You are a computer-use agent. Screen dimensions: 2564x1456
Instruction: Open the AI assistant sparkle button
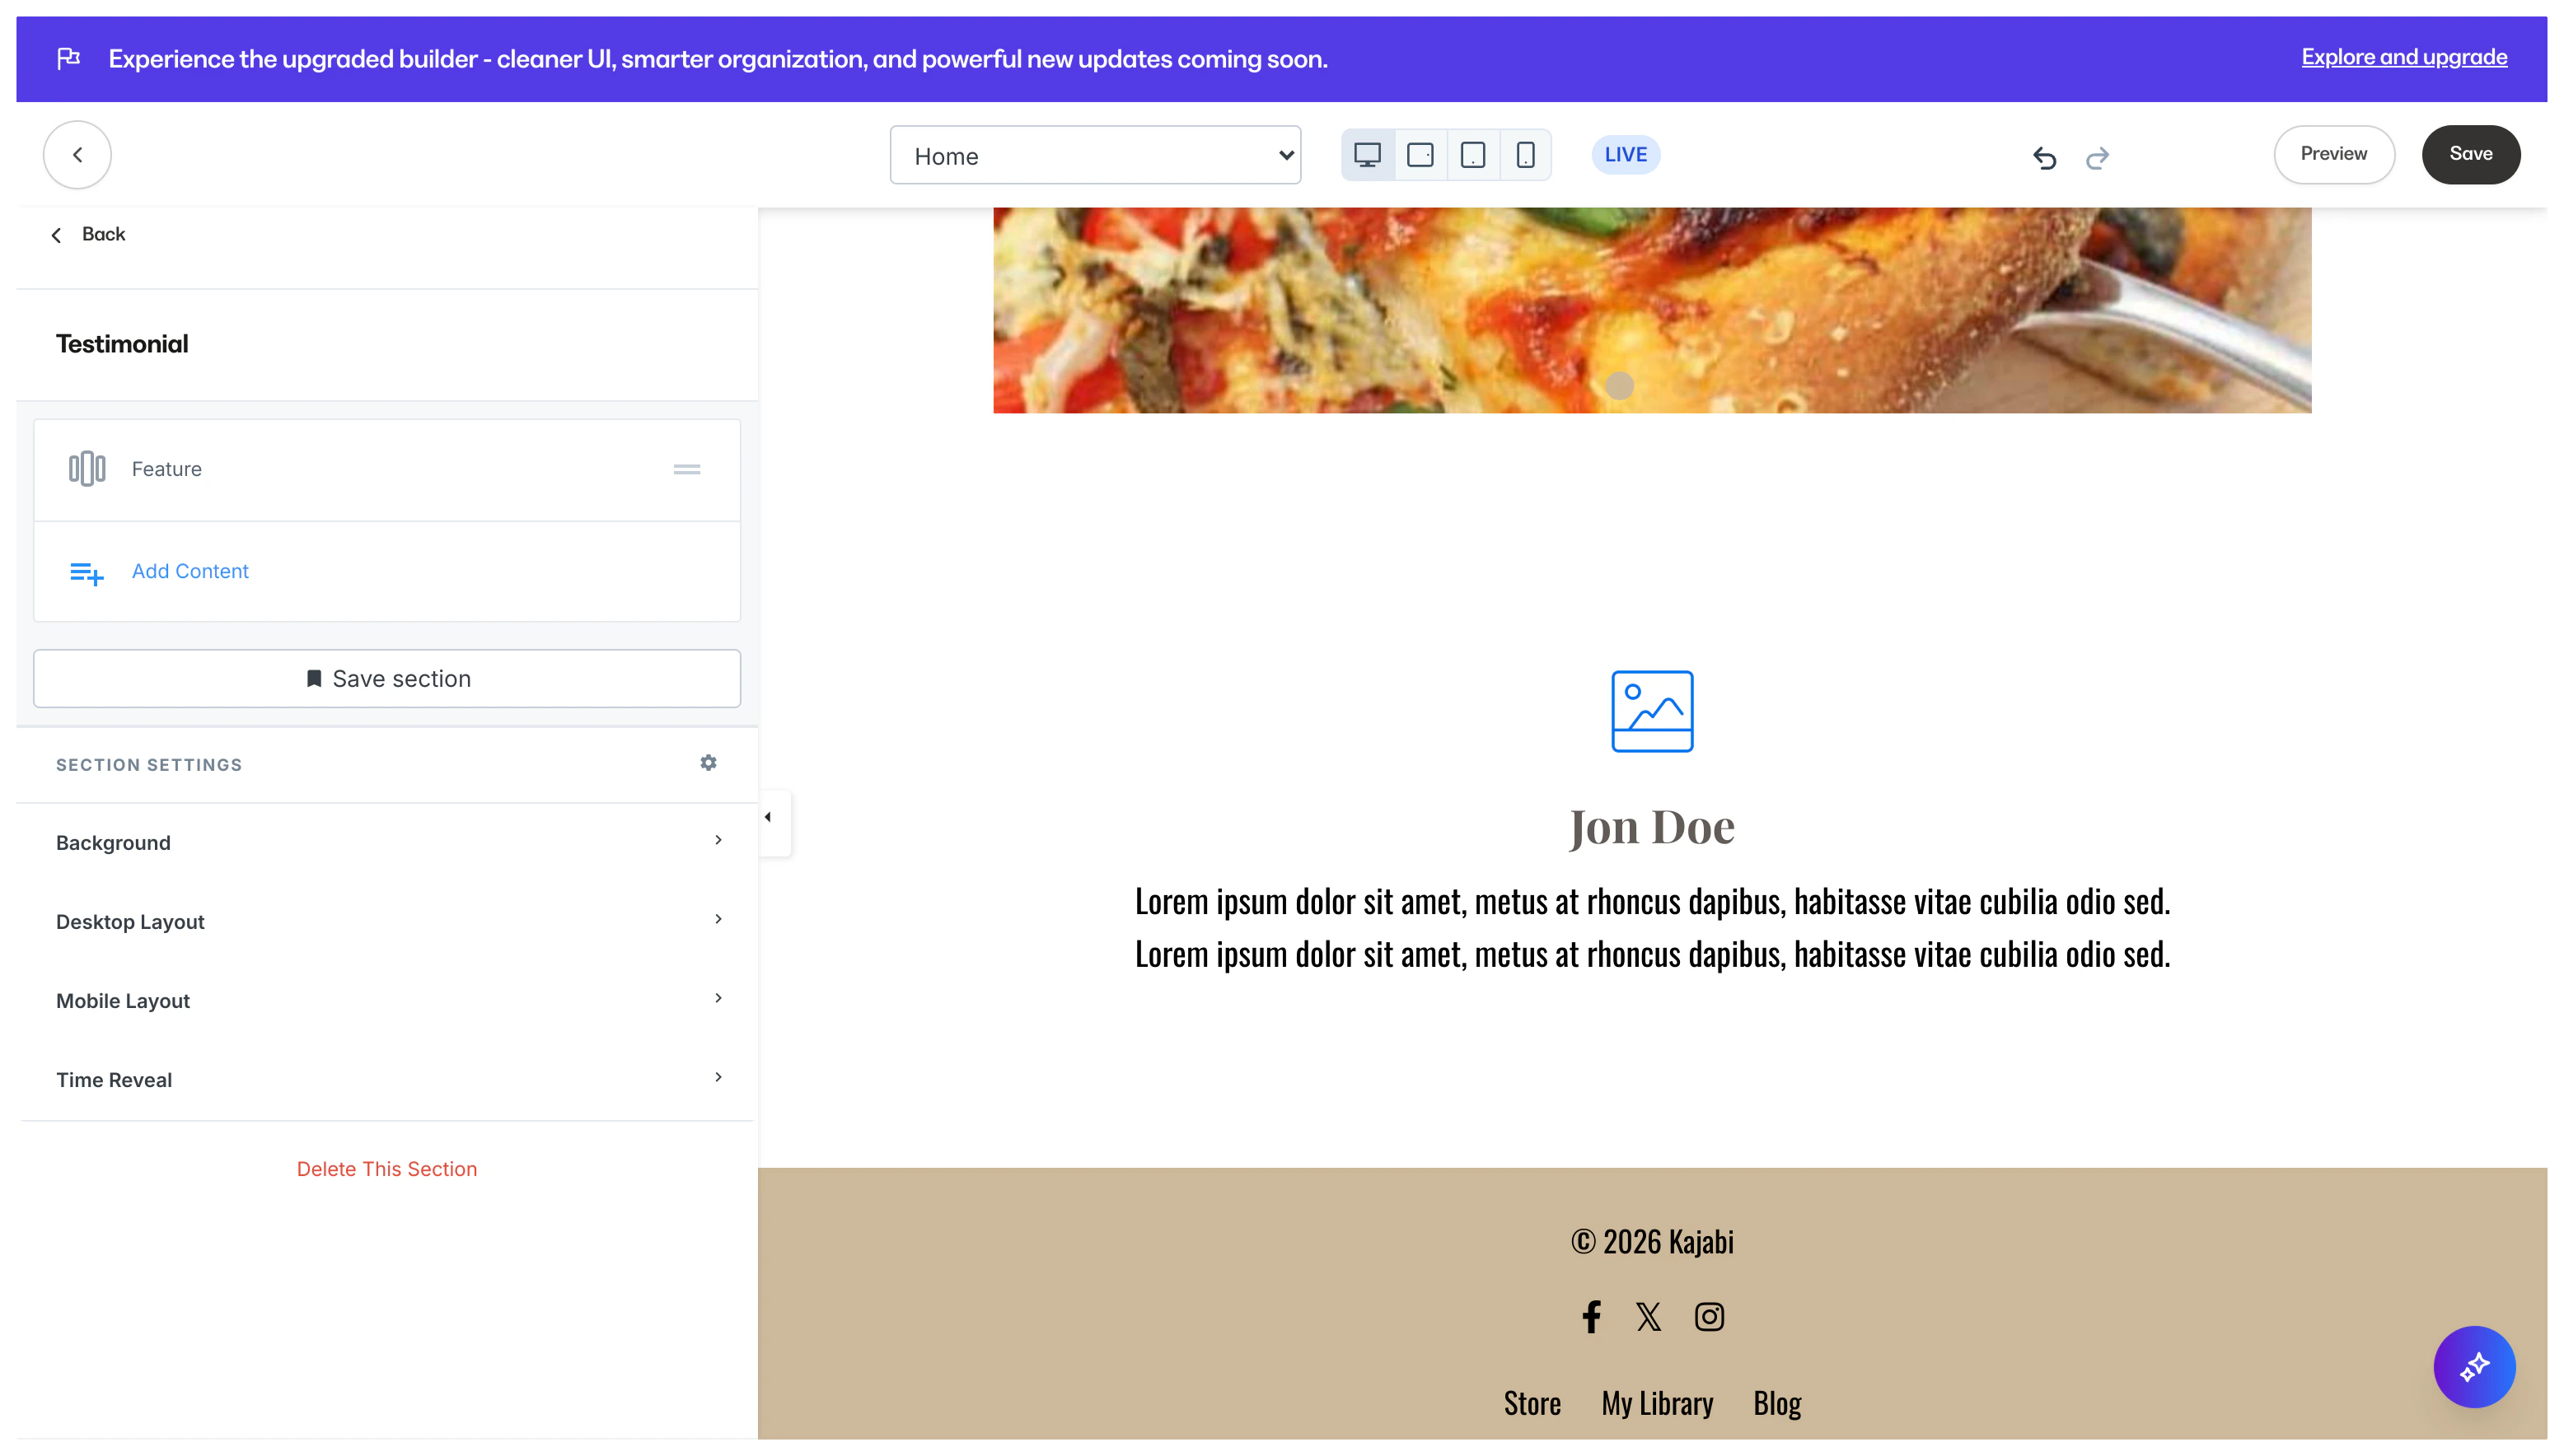click(2473, 1366)
